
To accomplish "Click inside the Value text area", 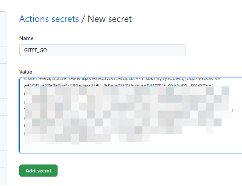I will (131, 115).
